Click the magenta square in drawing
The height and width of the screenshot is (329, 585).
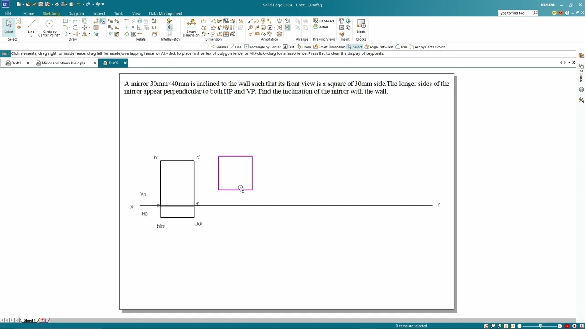point(235,173)
